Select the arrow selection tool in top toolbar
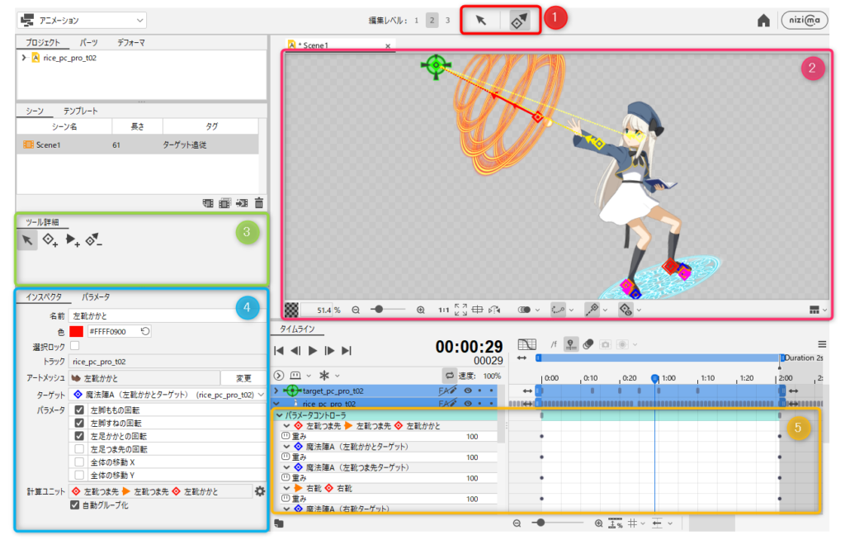Viewport: 845px width, 540px height. 481,21
